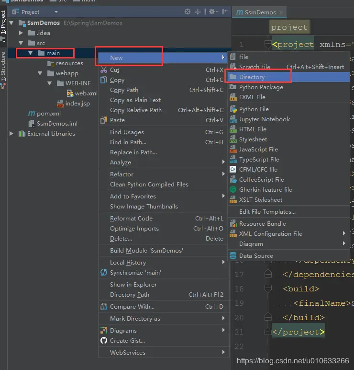
Task: Choose Delete... from context menu
Action: click(x=163, y=238)
